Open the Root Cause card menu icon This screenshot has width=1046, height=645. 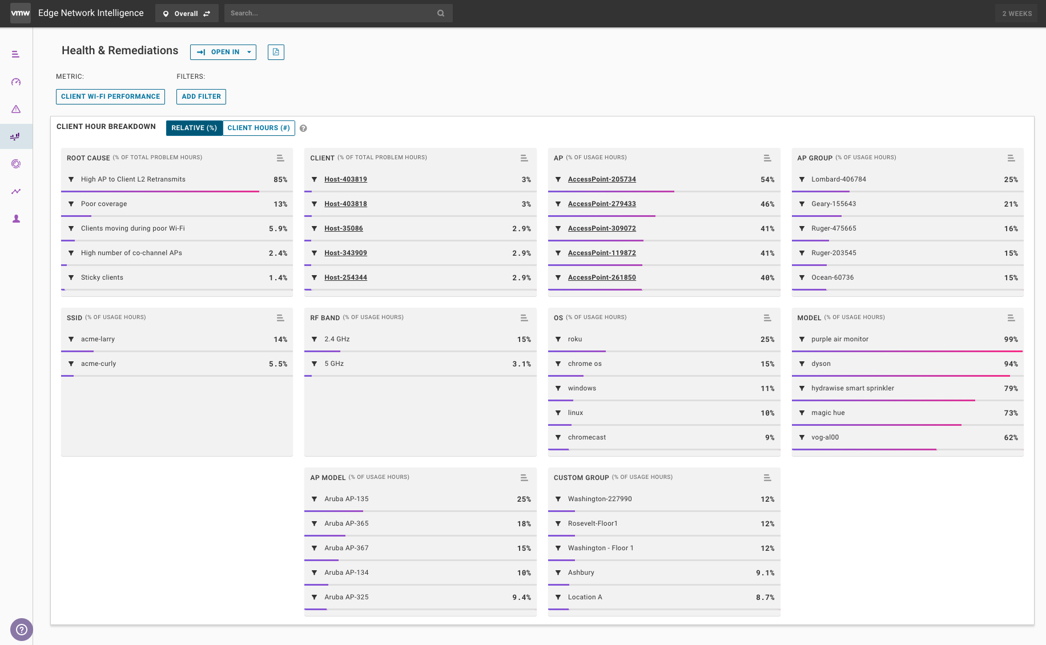[x=280, y=158]
